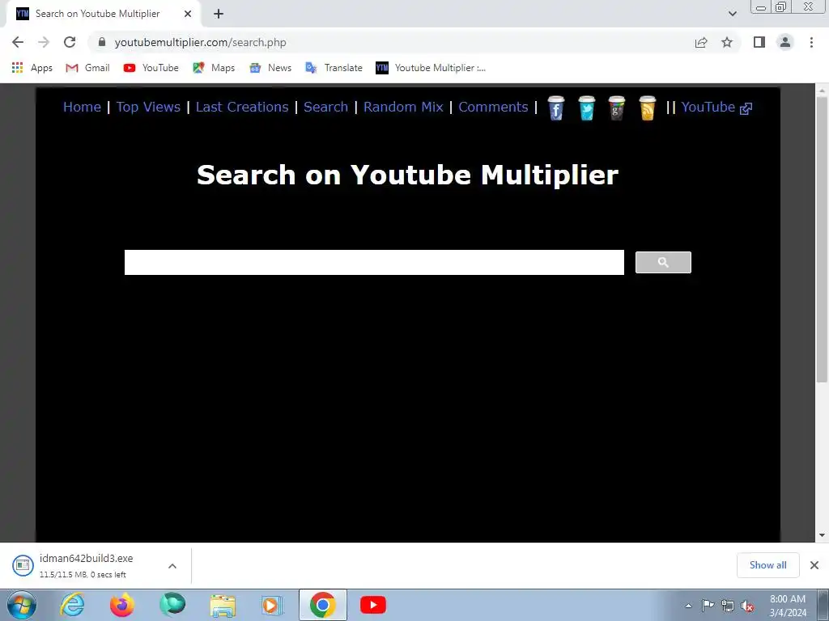The image size is (829, 621).
Task: Bookmark this tab with the star
Action: pos(727,42)
